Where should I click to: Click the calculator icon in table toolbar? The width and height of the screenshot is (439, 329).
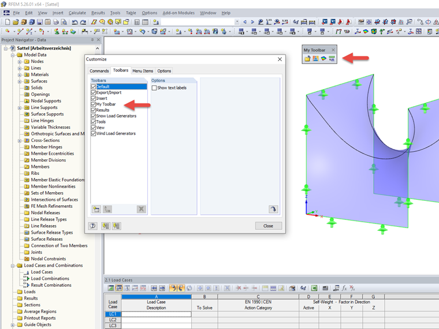[325, 288]
